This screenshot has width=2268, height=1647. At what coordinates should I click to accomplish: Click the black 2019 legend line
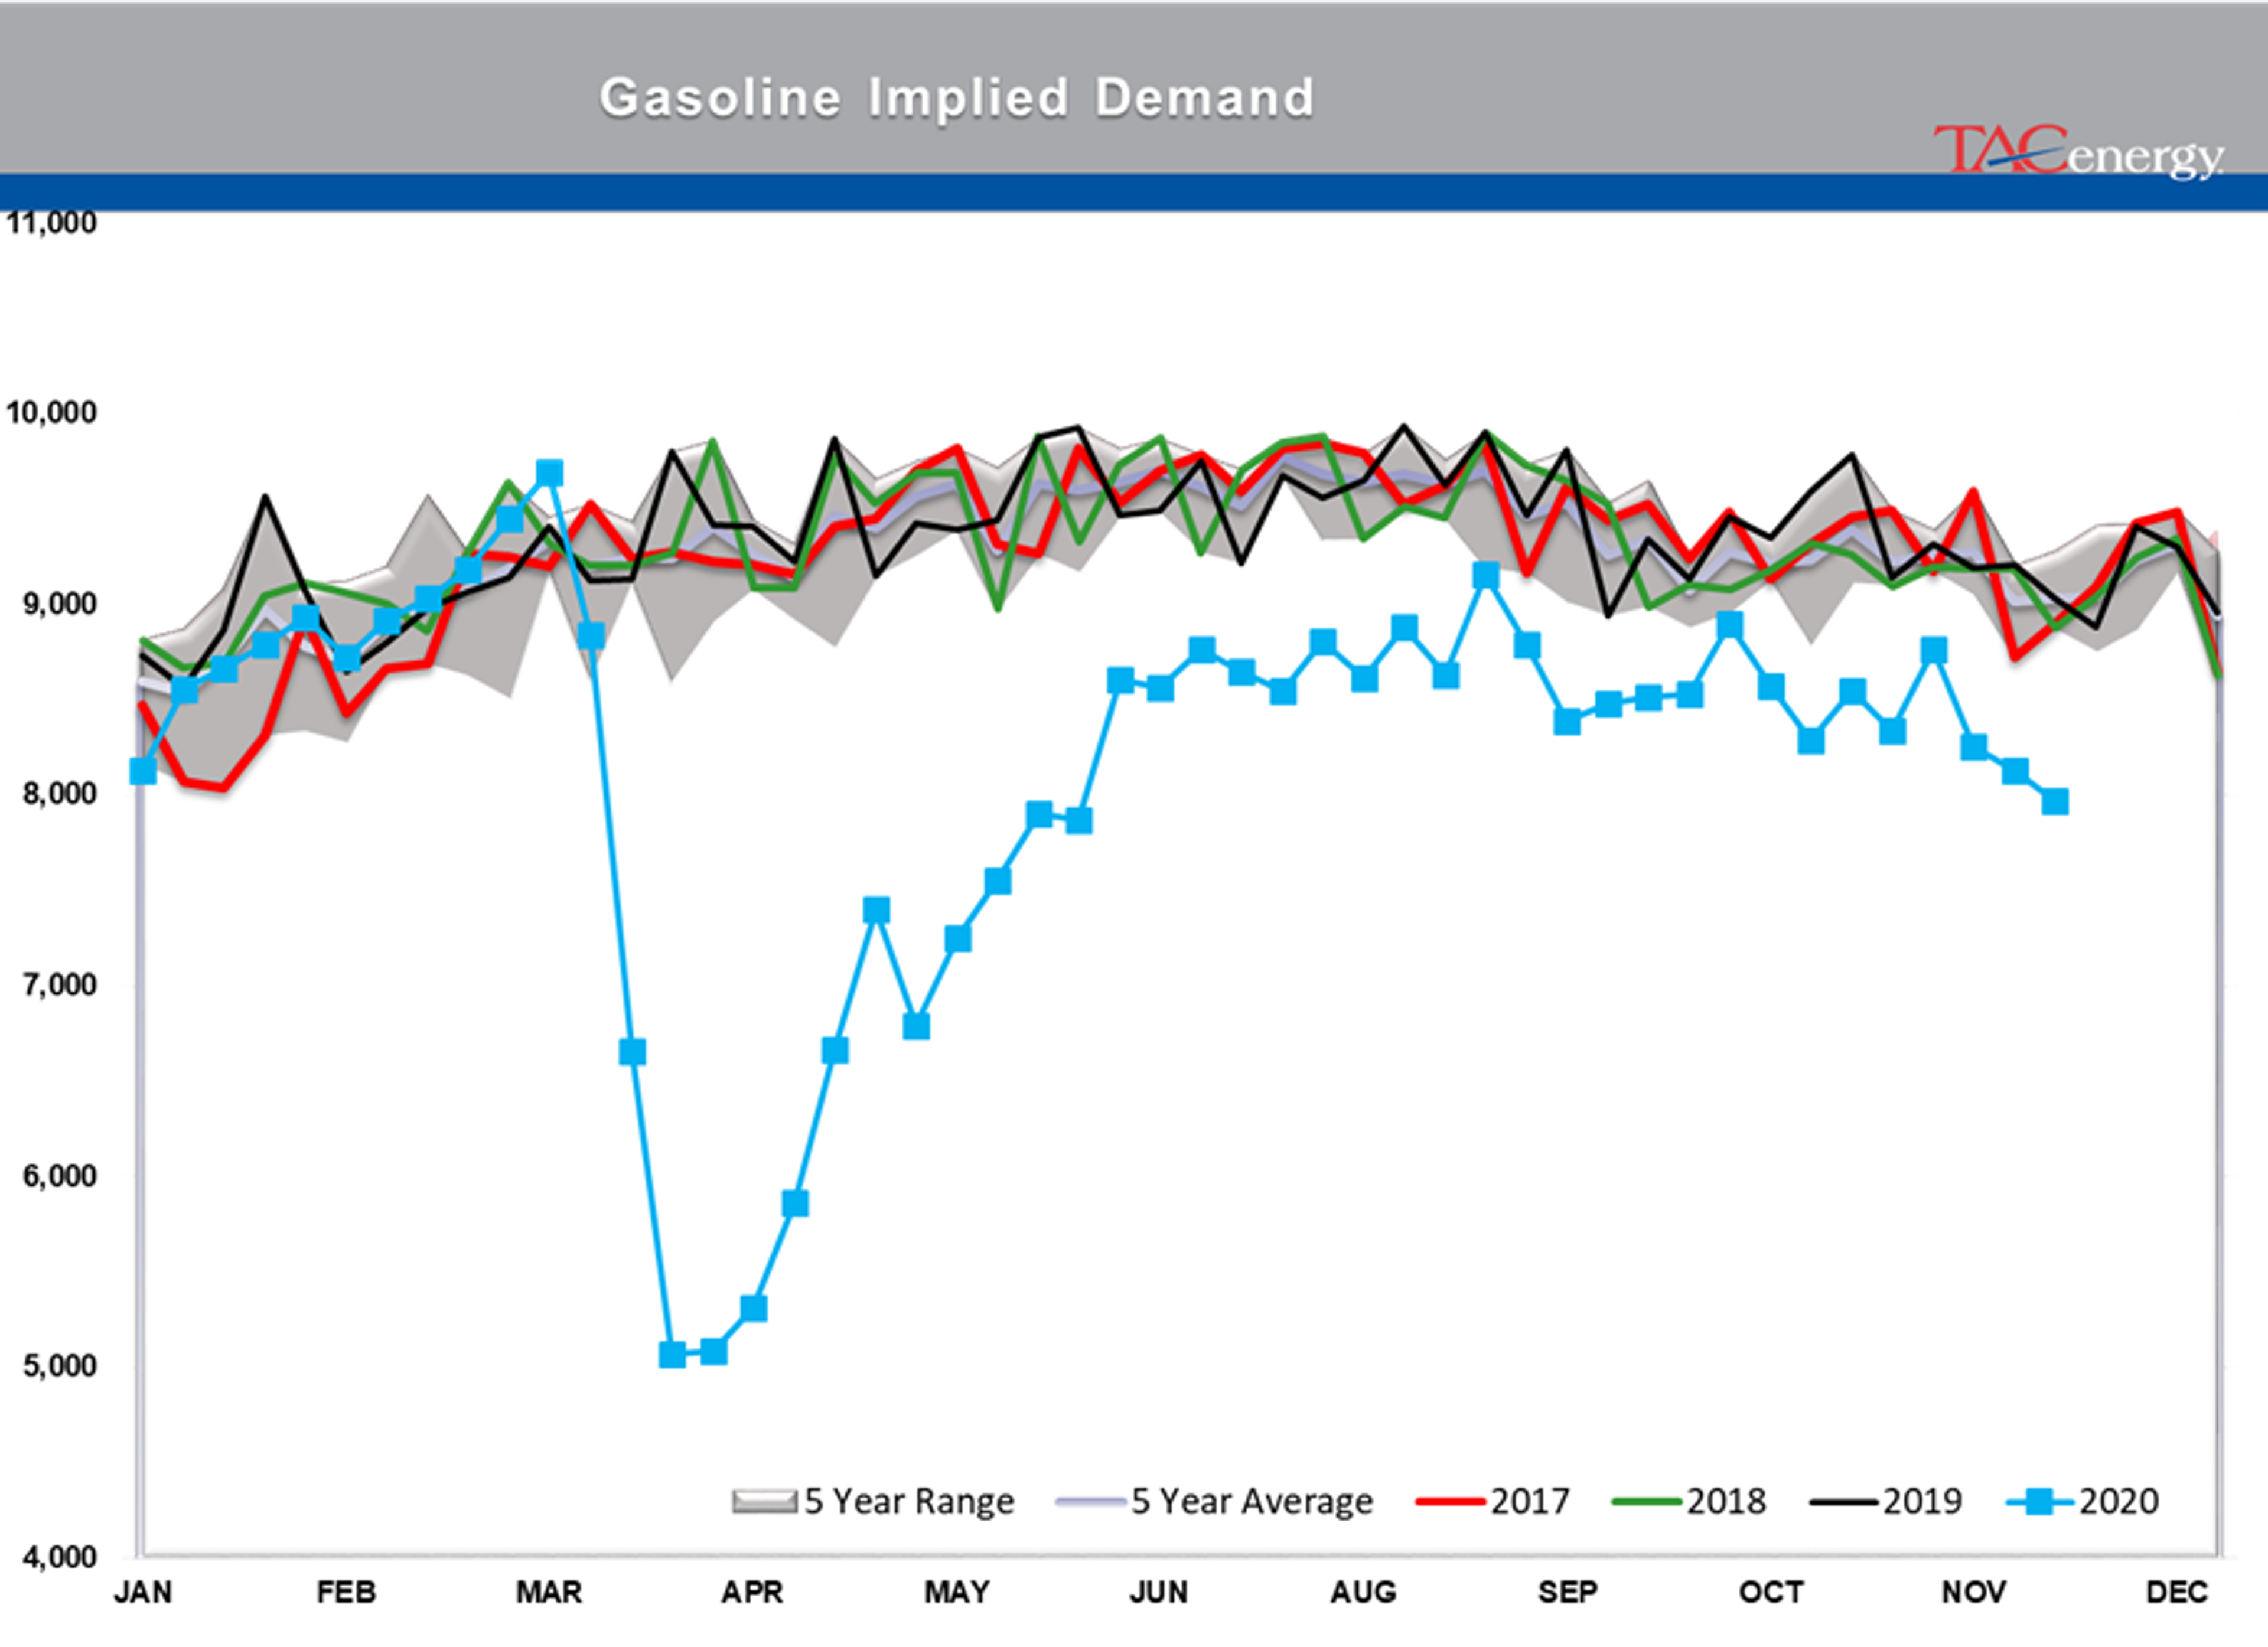(1844, 1501)
